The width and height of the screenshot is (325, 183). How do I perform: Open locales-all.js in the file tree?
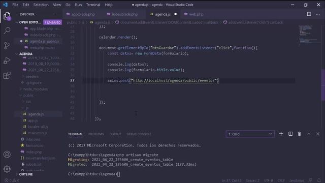[38, 127]
